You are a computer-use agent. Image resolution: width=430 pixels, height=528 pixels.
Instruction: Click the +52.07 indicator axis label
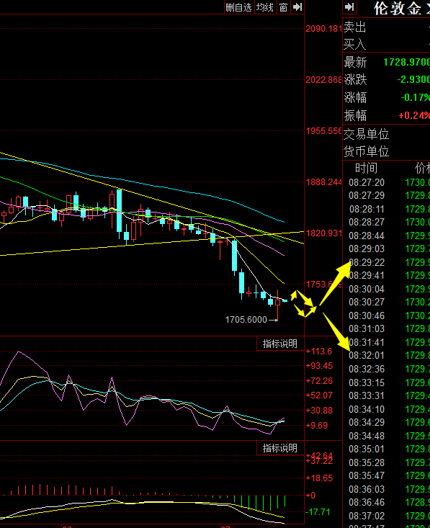tap(319, 395)
